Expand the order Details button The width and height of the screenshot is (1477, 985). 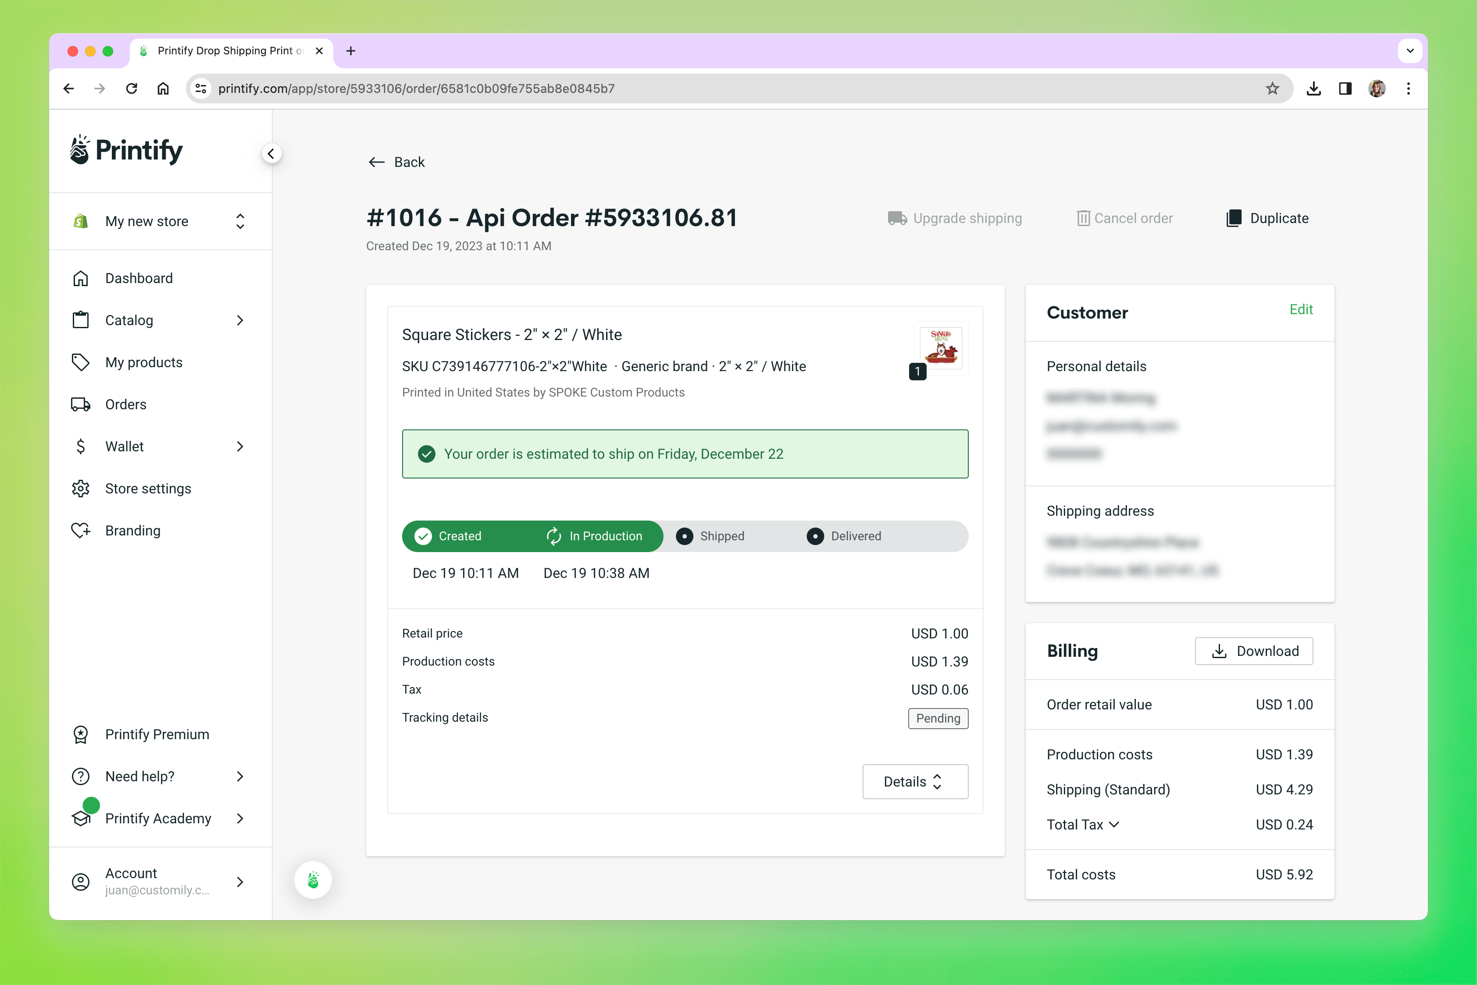click(x=914, y=781)
